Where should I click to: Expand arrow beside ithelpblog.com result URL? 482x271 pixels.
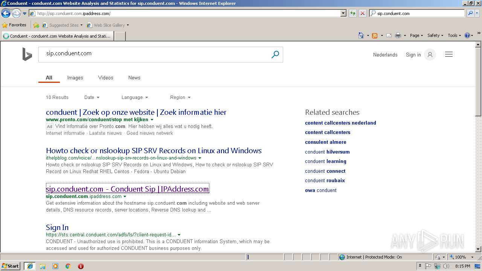coord(200,158)
